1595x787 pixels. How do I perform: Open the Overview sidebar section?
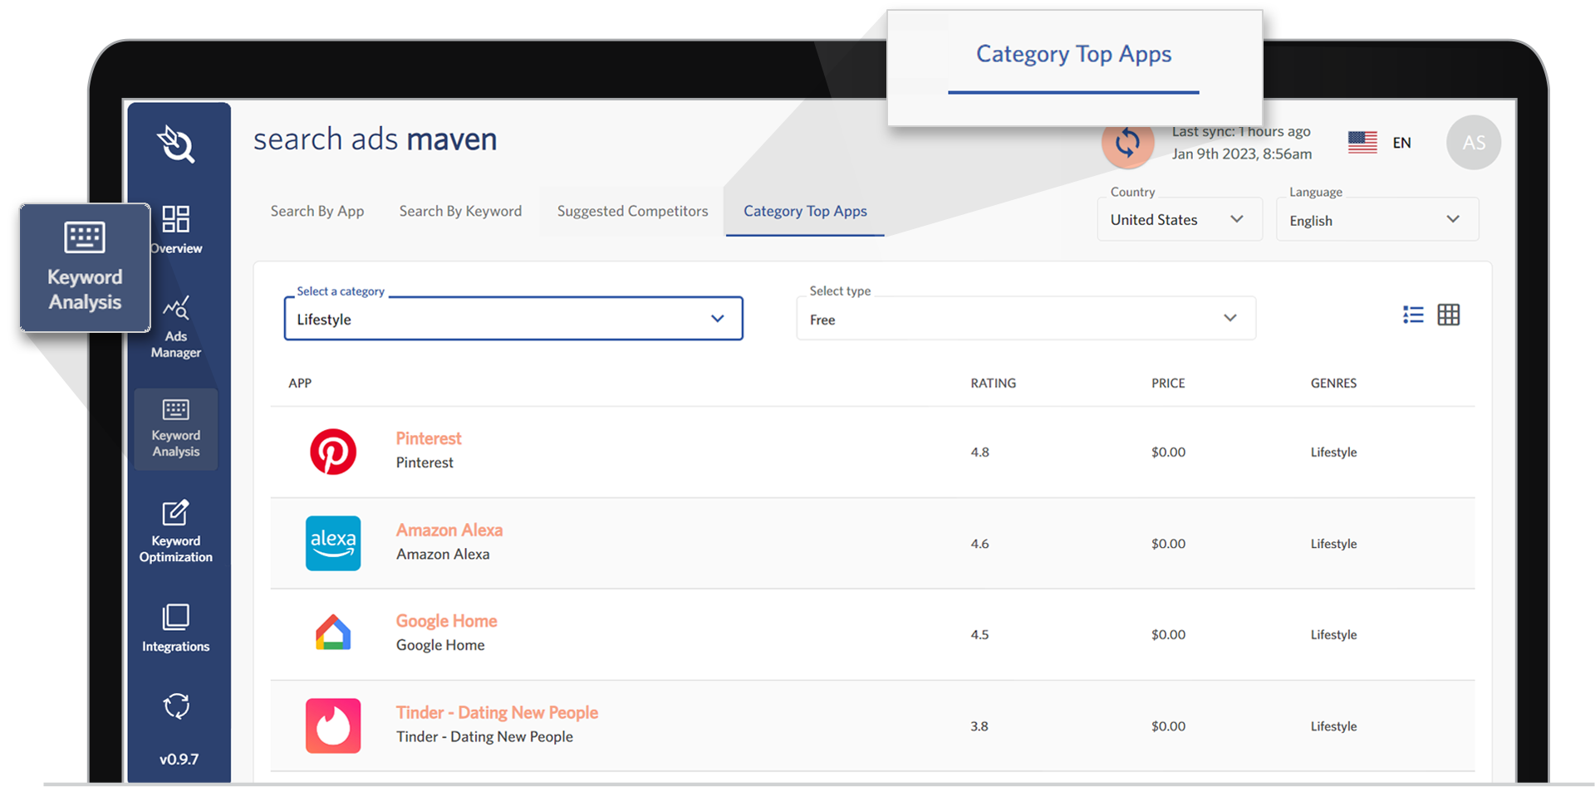pyautogui.click(x=176, y=230)
